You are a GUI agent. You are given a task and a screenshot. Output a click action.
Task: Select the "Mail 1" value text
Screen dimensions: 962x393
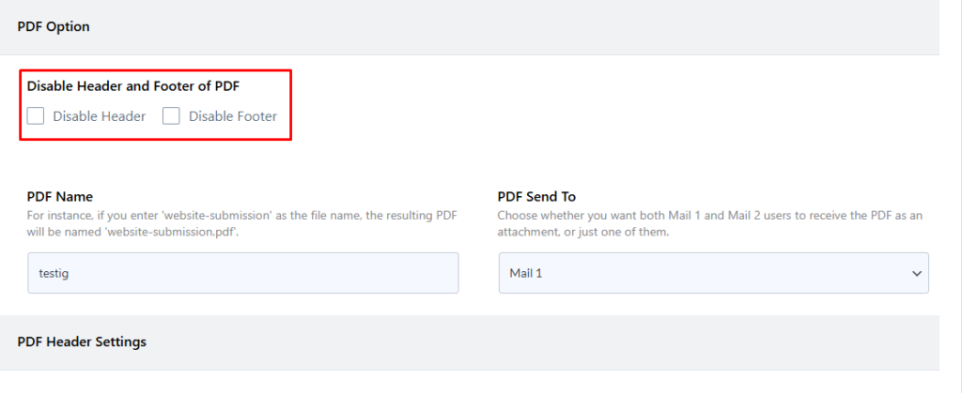(x=526, y=274)
